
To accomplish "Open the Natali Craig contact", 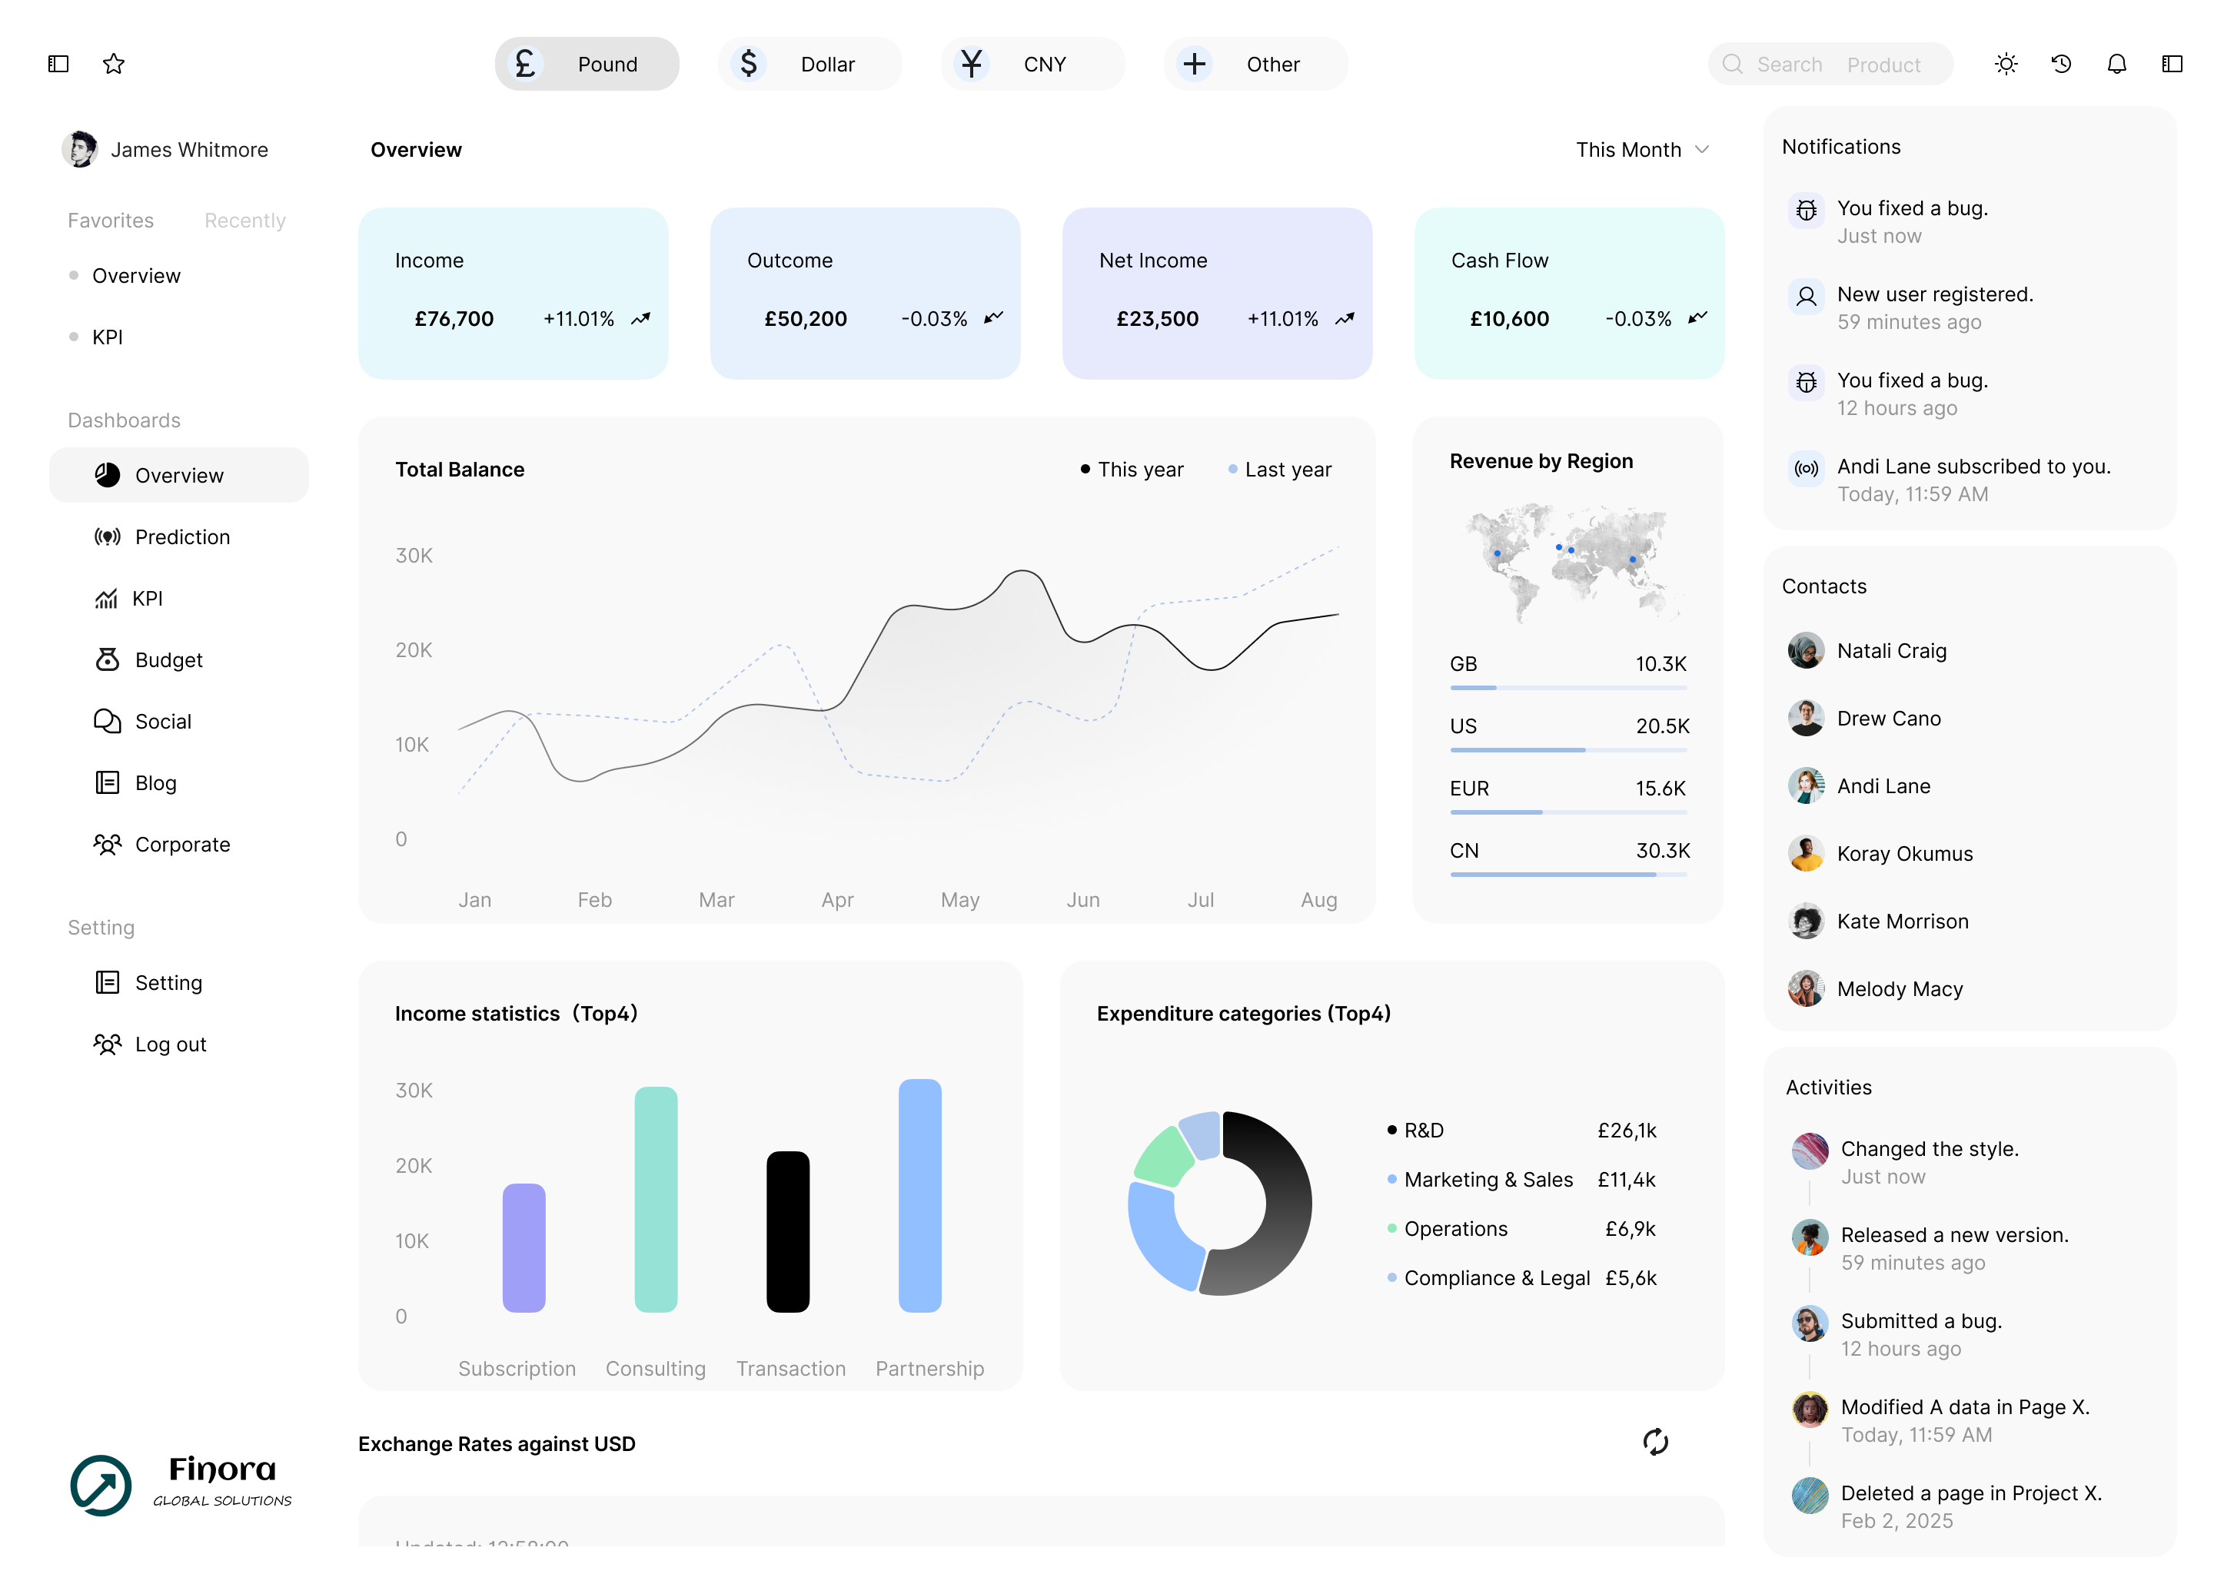I will (1890, 651).
